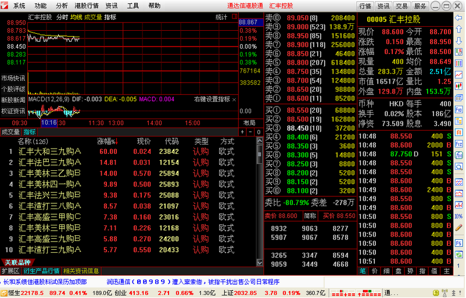This screenshot has width=466, height=298.
Task: Close the MACD indicator pane with X
Action: (x=234, y=99)
